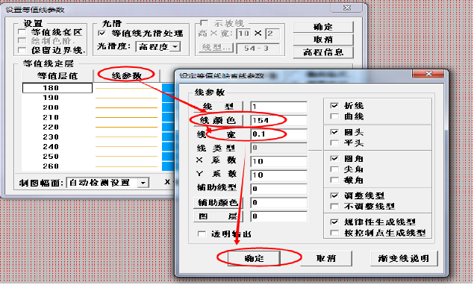This screenshot has width=474, height=285.
Task: Close the 设置等值线参数 back dialog
Action: tap(347, 7)
